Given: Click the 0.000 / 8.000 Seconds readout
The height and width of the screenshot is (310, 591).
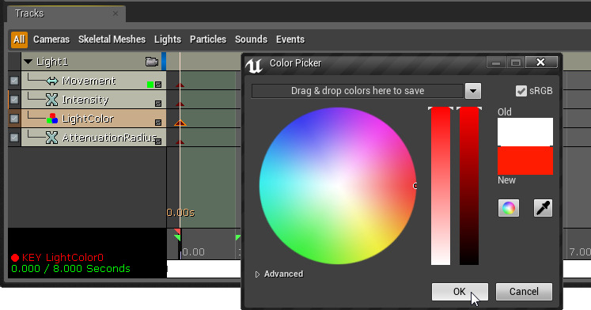Looking at the screenshot, I should click(x=71, y=269).
